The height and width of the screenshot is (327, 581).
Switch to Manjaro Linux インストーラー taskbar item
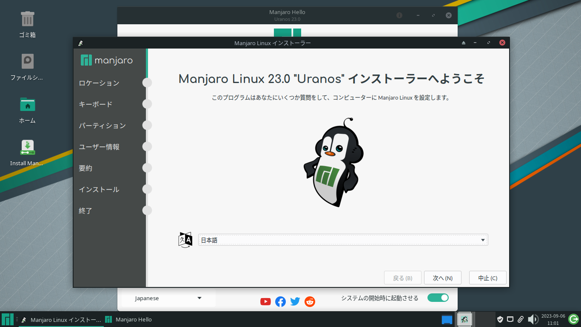(61, 319)
